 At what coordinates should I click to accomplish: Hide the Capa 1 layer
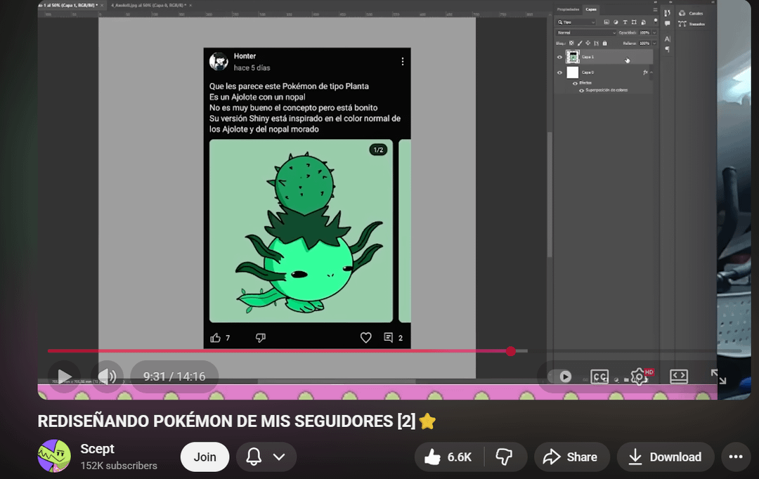[559, 57]
